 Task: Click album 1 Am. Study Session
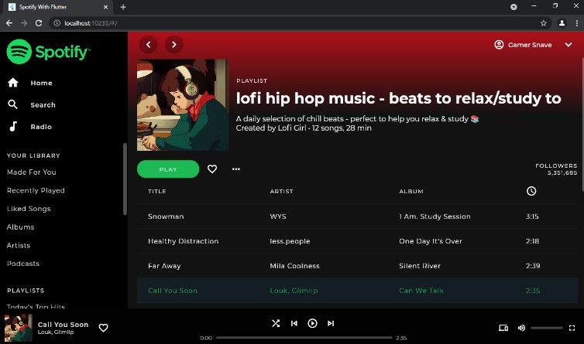[435, 216]
